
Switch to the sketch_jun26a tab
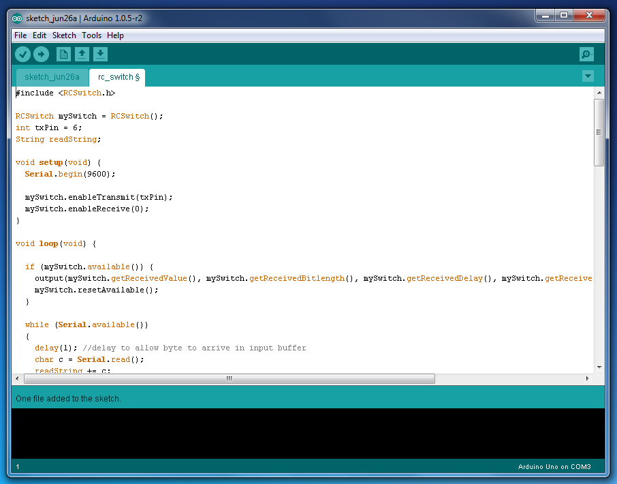(52, 77)
